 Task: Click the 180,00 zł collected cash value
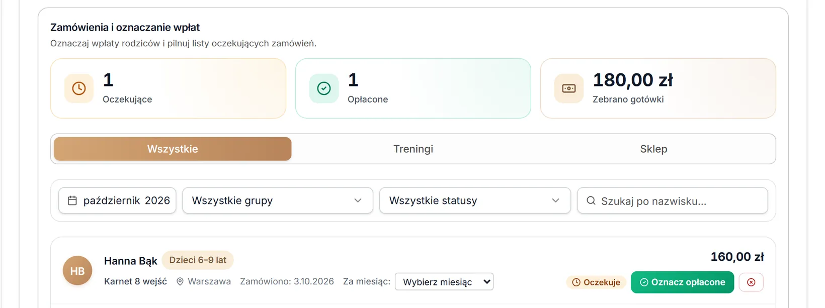633,80
